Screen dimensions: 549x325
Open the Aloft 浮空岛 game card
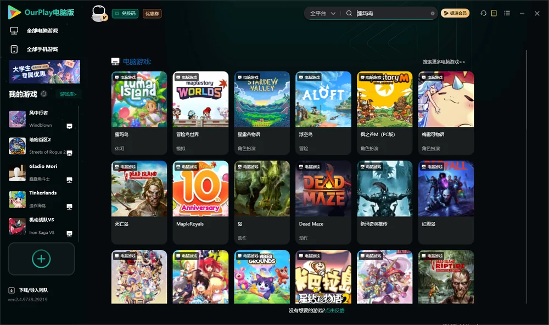pos(323,113)
